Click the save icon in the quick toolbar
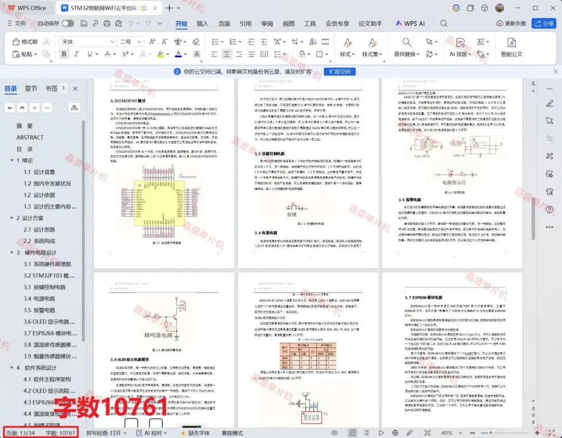The image size is (562, 438). click(83, 23)
